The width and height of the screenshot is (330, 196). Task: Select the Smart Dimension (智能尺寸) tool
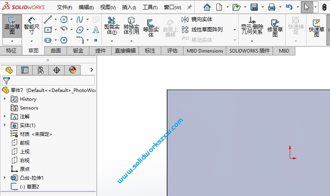point(32,26)
